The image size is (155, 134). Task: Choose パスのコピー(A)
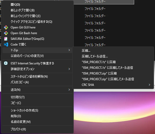tap(37, 82)
